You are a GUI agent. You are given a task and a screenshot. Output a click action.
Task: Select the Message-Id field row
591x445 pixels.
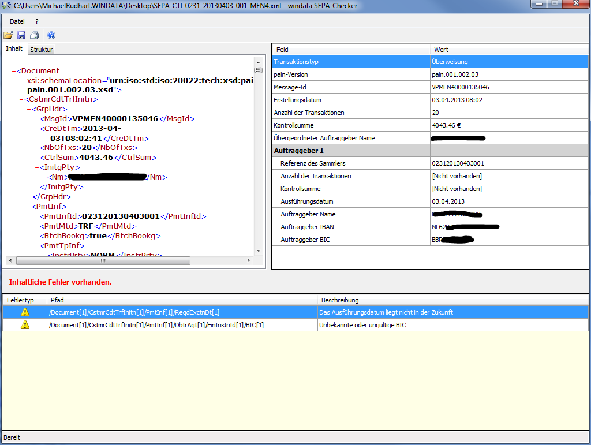click(430, 87)
